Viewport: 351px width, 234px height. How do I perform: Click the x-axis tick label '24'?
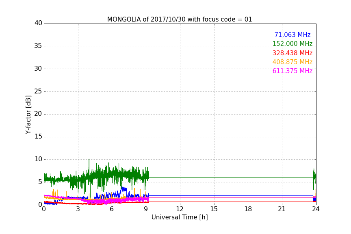[316, 209]
